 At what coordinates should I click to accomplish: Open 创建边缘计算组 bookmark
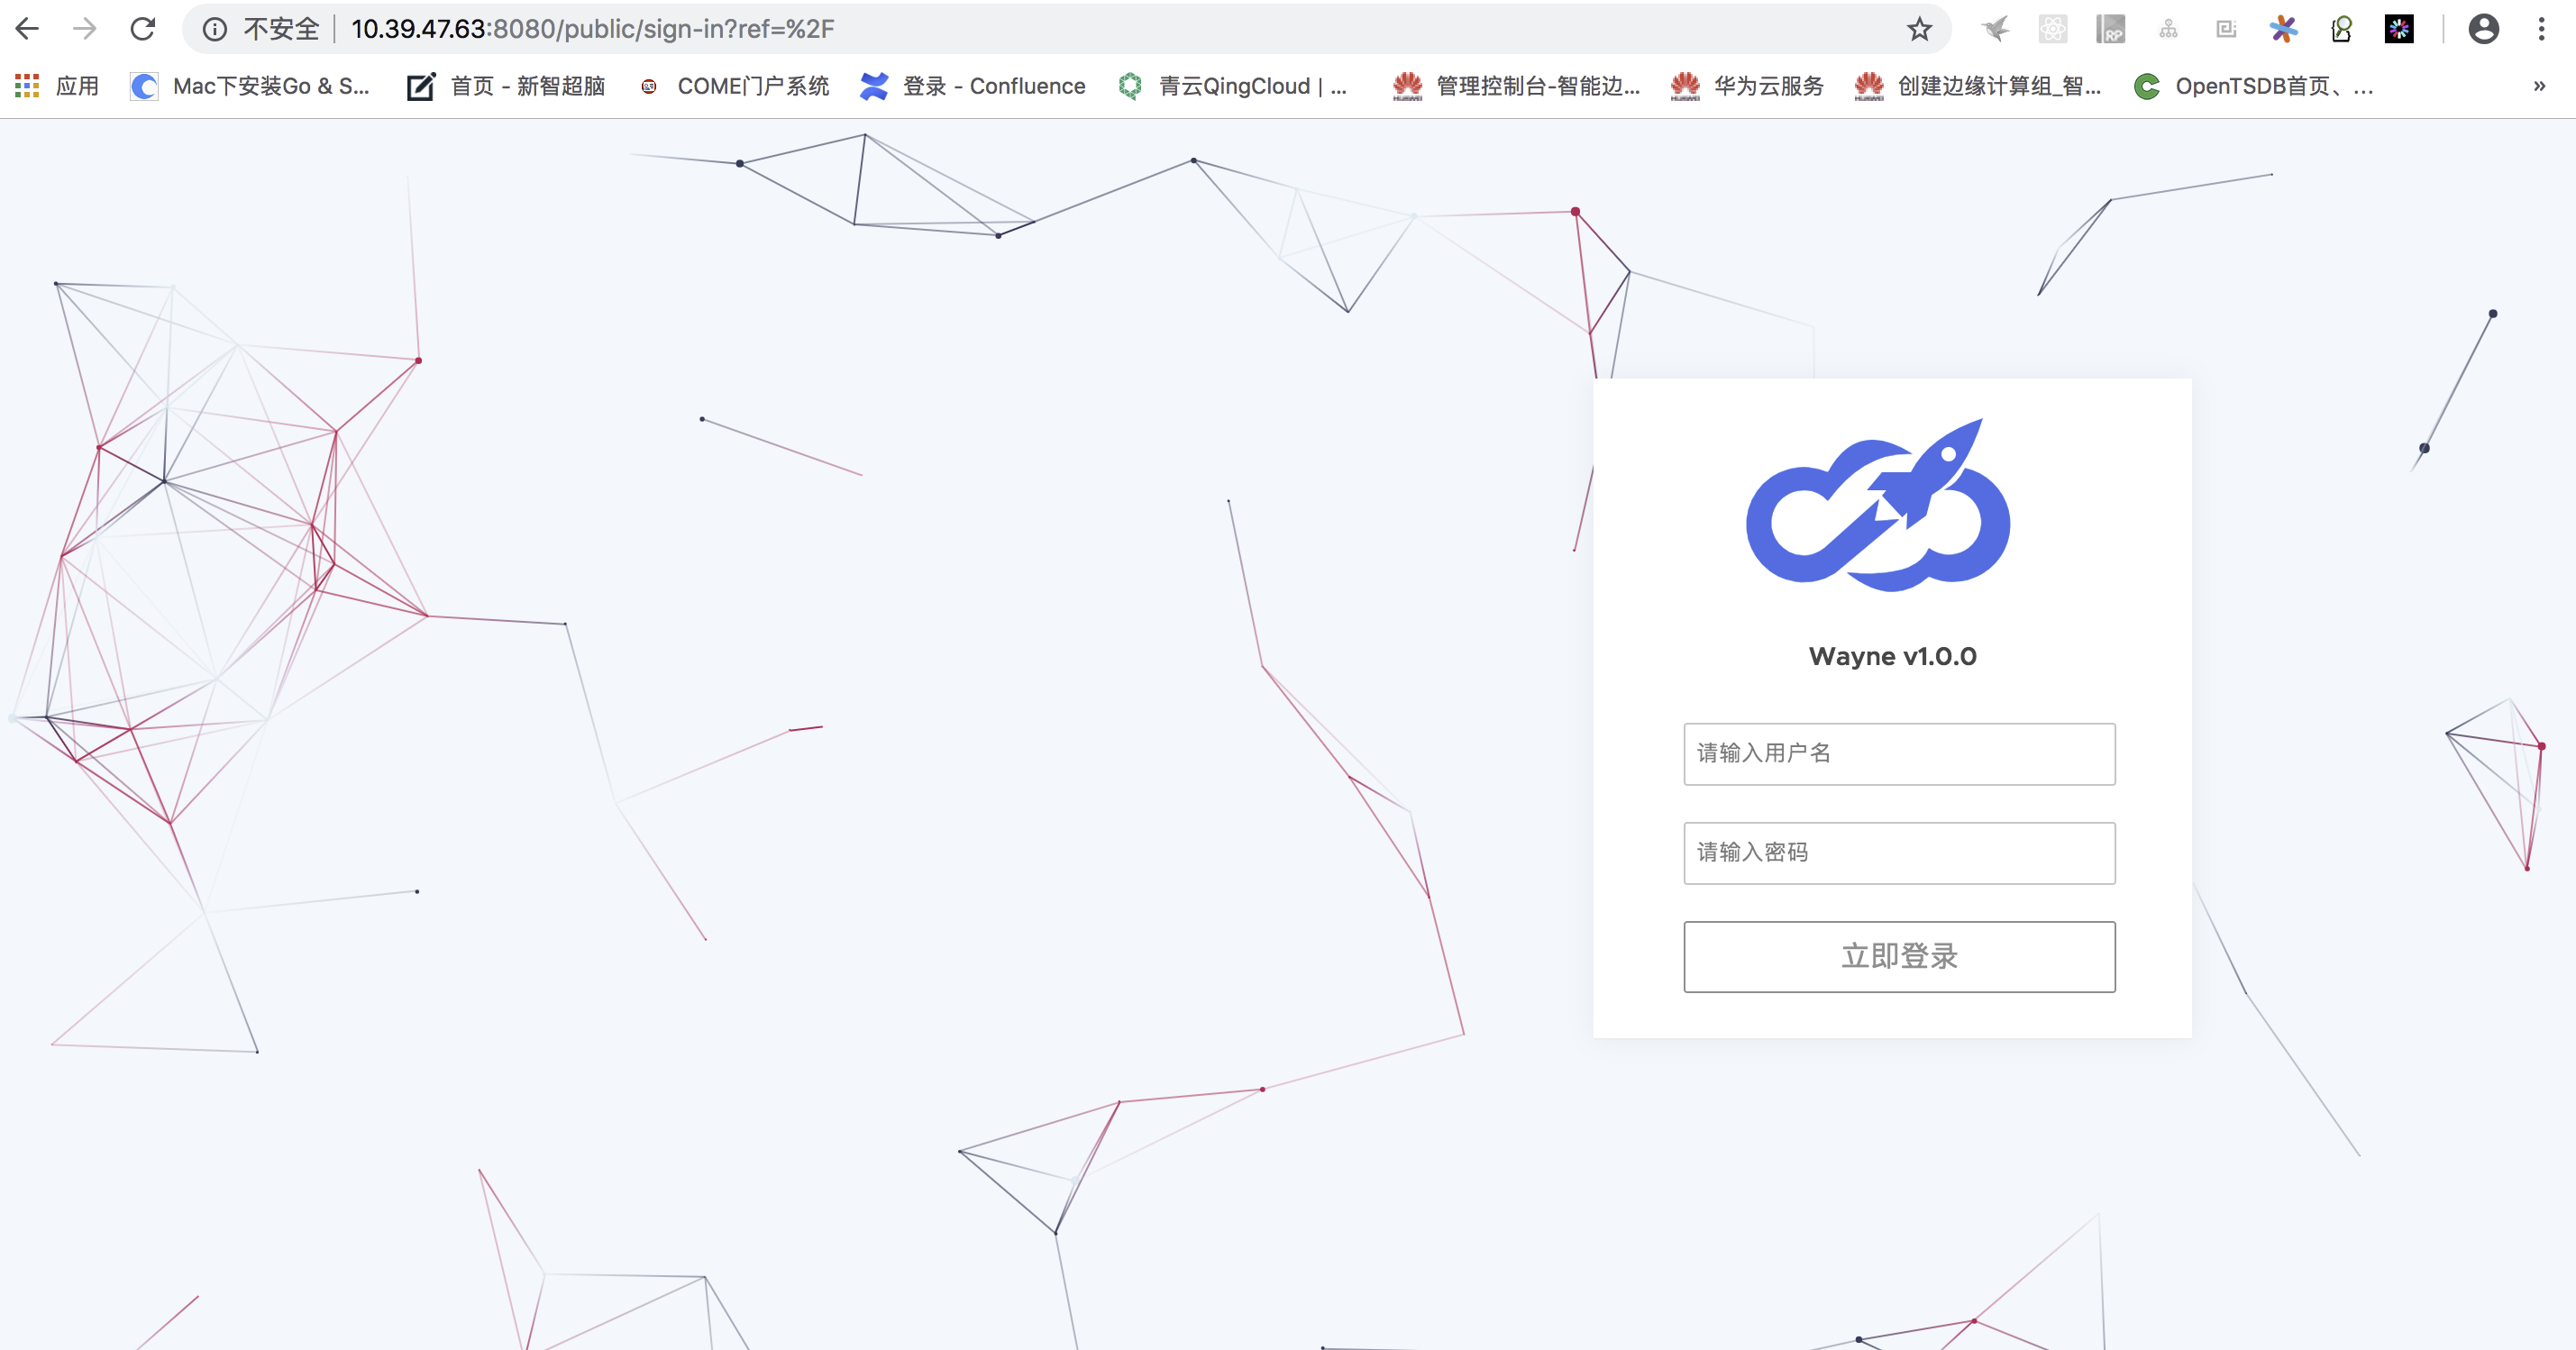click(1978, 86)
